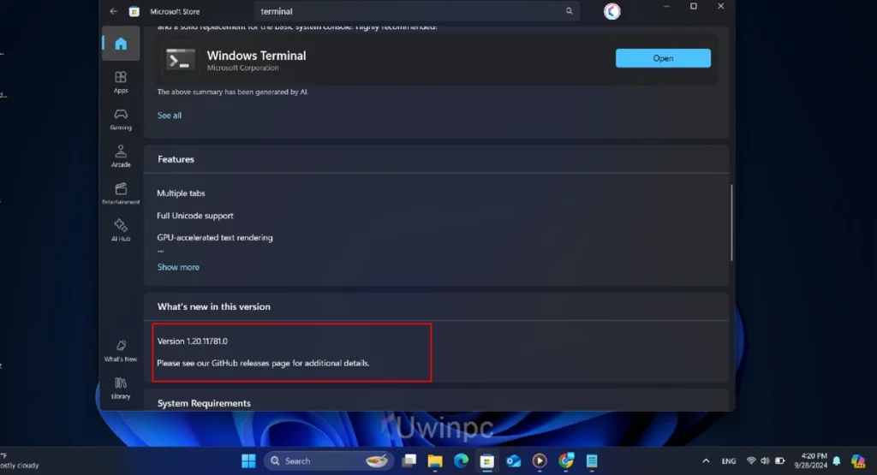The height and width of the screenshot is (475, 877).
Task: Open Task View on taskbar
Action: pyautogui.click(x=409, y=461)
